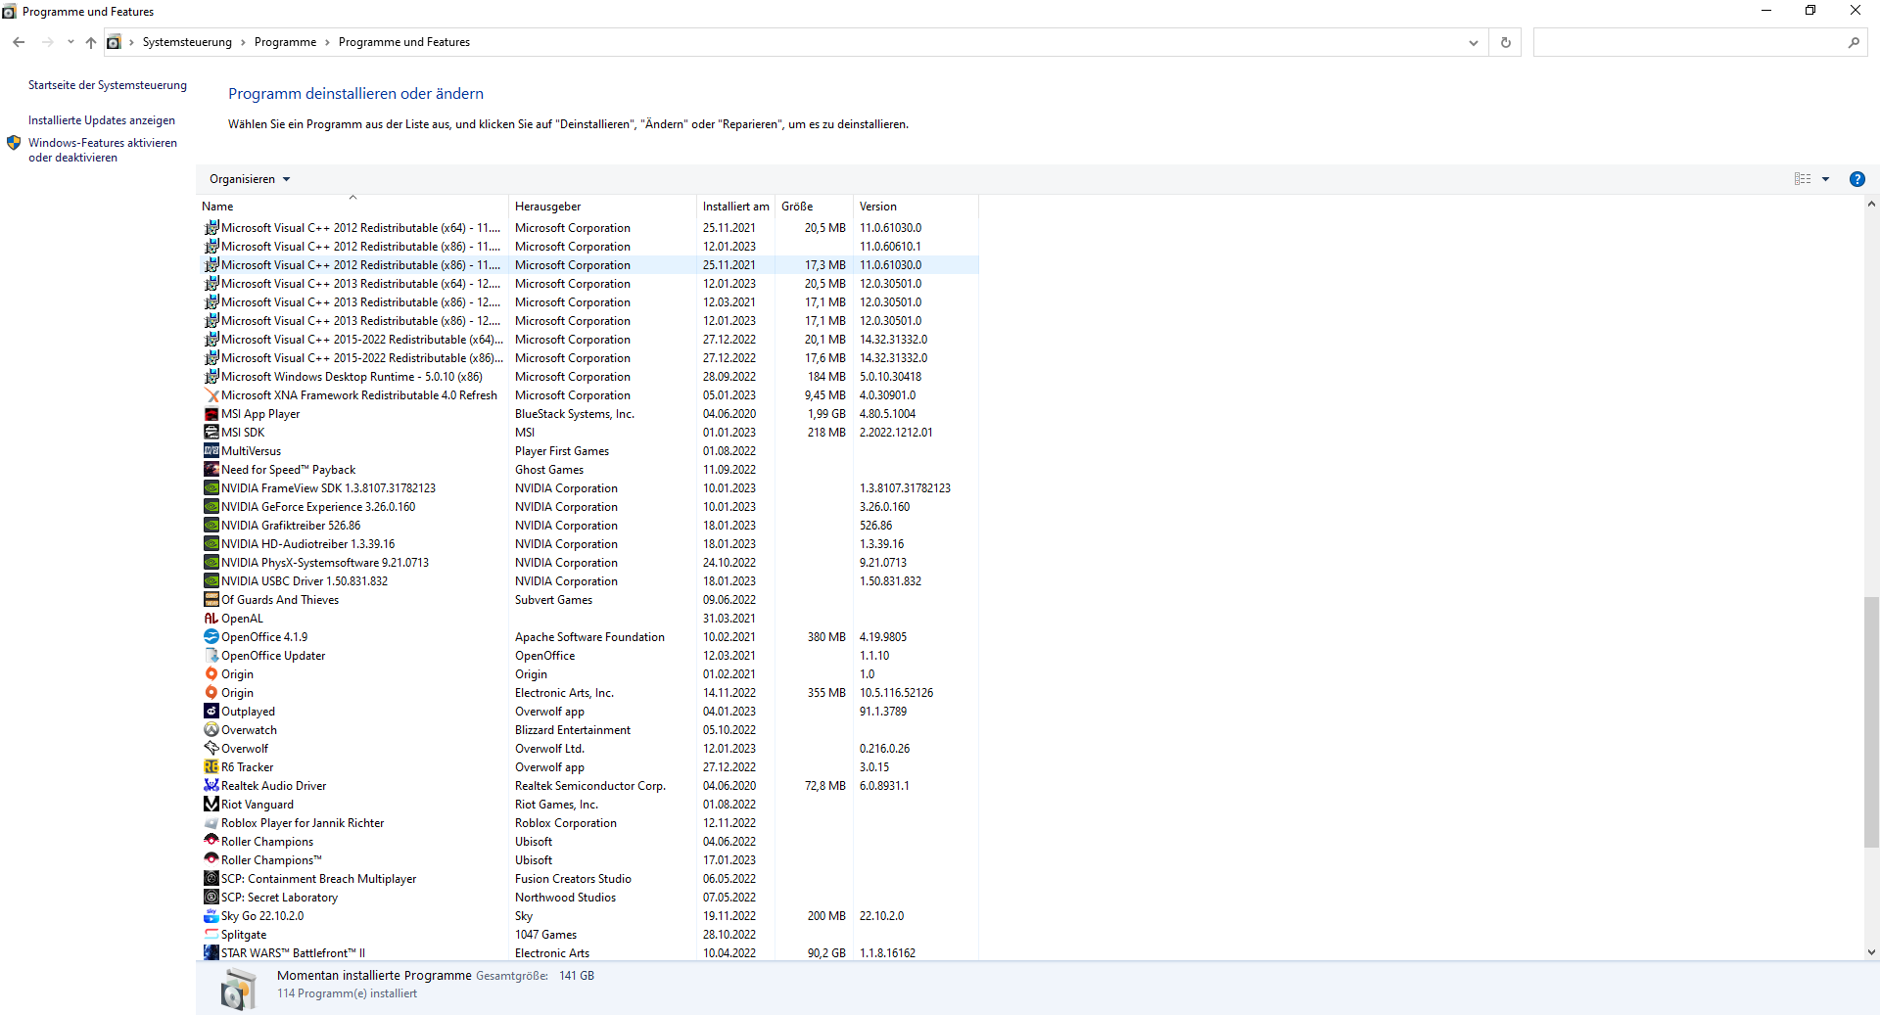Click the Need for Speed Payback icon

point(211,470)
